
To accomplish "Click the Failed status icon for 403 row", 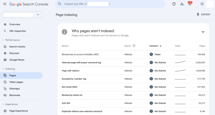I will click(x=151, y=54).
